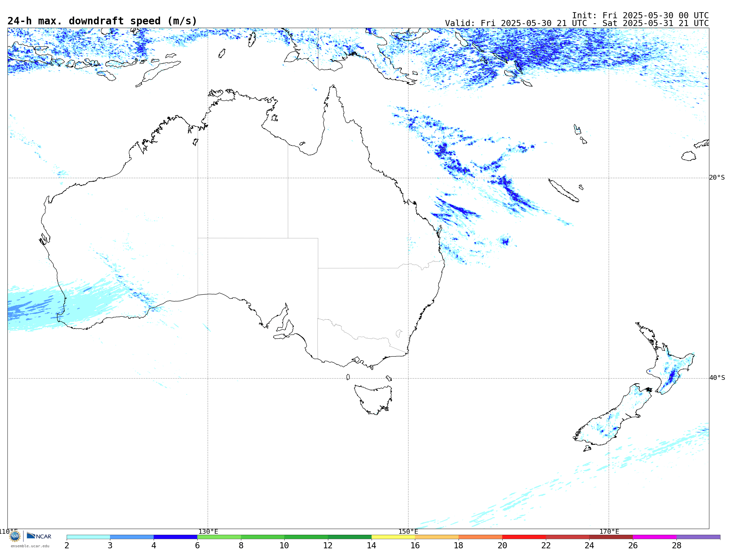Click the colorbar tick label '28'
Viewport: 731px width, 550px height.
677,546
